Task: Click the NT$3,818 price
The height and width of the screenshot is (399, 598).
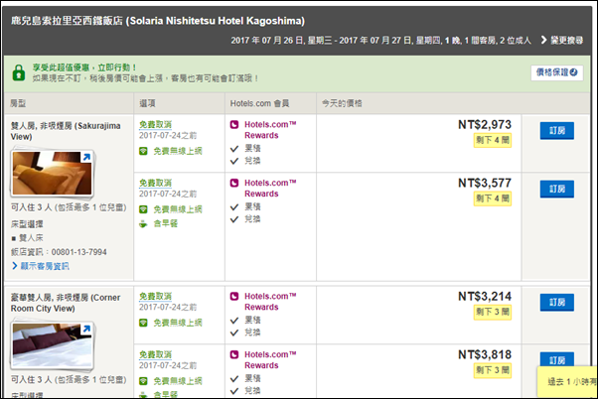Action: click(485, 354)
